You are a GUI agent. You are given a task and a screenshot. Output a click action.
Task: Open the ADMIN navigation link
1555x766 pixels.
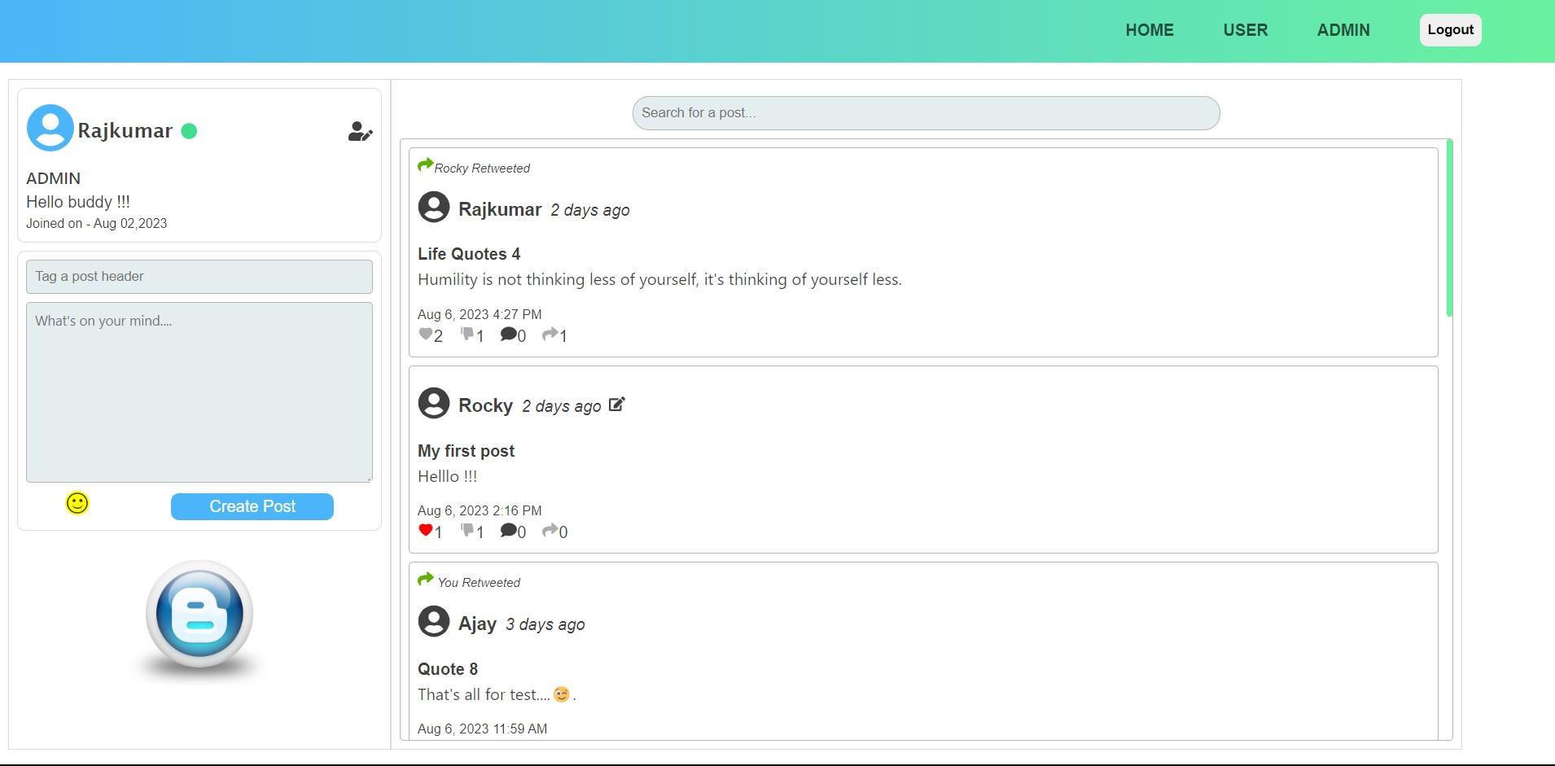(1343, 30)
